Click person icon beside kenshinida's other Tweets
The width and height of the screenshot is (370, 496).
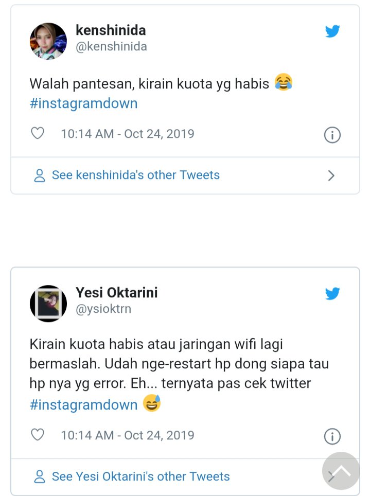(40, 175)
